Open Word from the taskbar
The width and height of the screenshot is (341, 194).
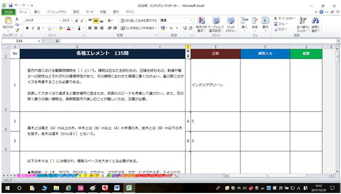[x=117, y=188]
